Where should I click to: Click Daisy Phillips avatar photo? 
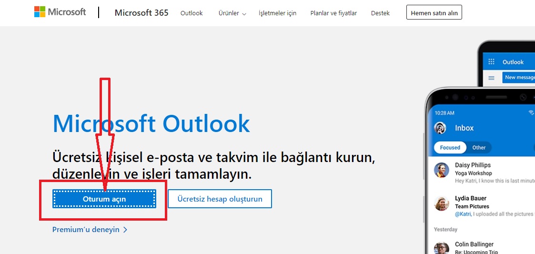click(x=442, y=170)
